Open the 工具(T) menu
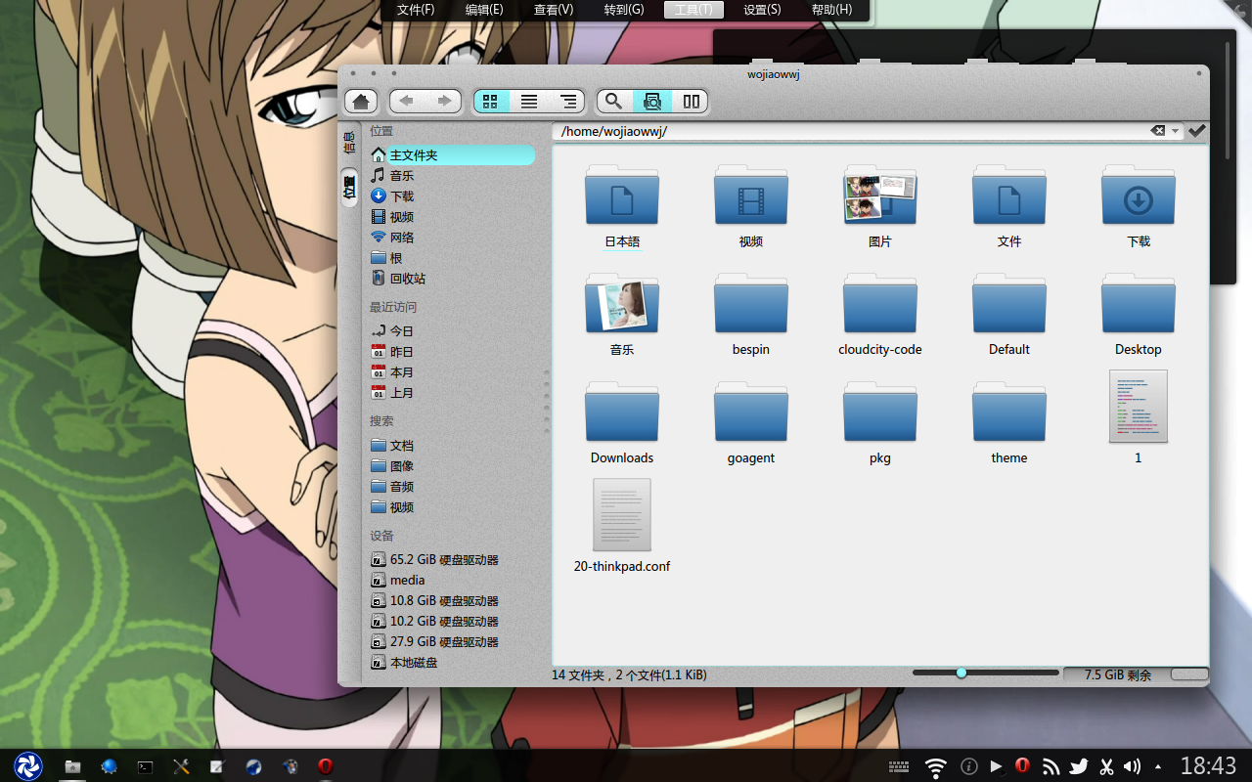Screen dimensions: 1252x782 click(x=693, y=10)
